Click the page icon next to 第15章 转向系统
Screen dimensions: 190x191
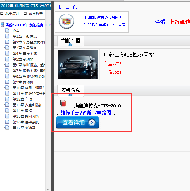click(x=7, y=116)
